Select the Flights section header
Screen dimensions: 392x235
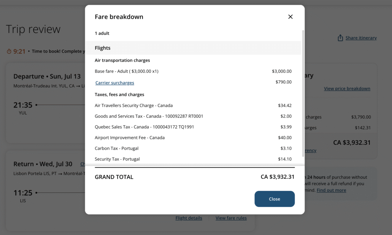[x=103, y=48]
